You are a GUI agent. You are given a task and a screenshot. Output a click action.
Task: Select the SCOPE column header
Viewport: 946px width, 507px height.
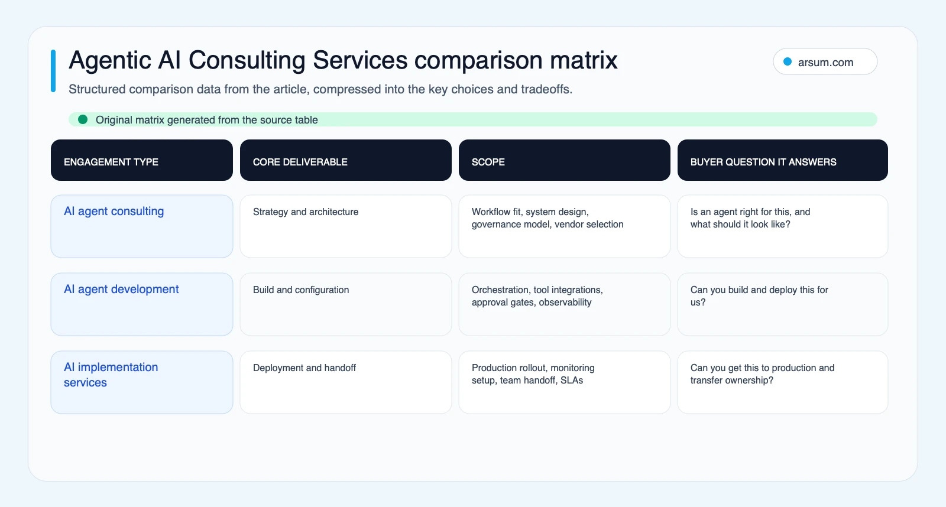565,160
